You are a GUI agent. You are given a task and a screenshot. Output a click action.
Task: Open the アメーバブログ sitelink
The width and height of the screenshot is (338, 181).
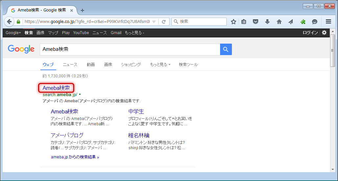pos(67,135)
